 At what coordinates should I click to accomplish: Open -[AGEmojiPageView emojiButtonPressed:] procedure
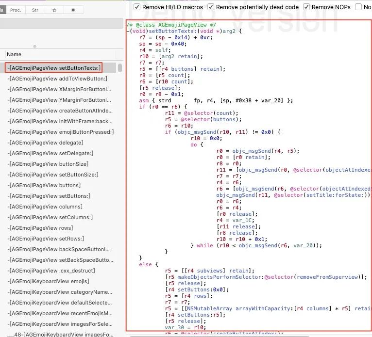pyautogui.click(x=60, y=132)
